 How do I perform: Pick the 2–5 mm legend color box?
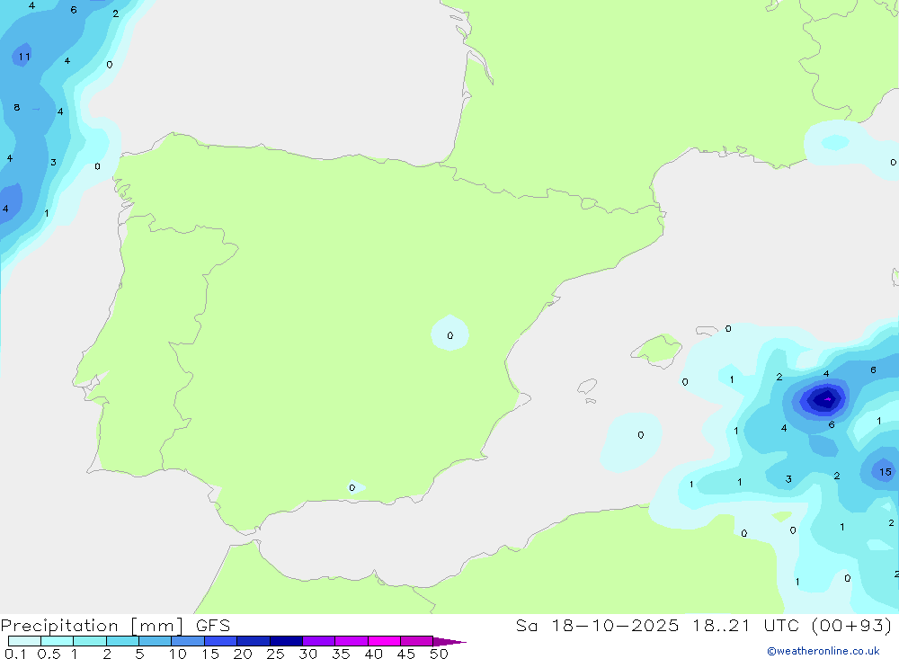point(122,641)
